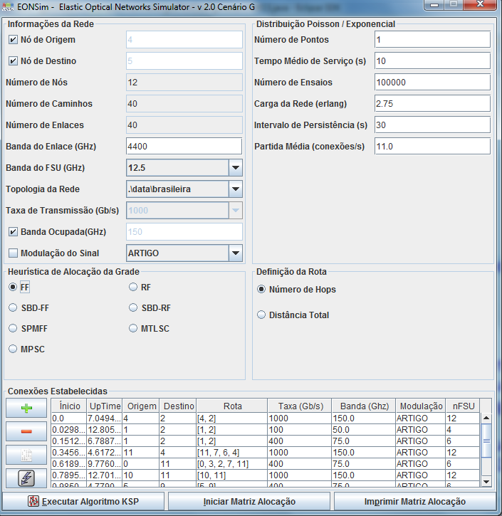Select the SBD-RF radio button
The width and height of the screenshot is (502, 516).
(133, 307)
